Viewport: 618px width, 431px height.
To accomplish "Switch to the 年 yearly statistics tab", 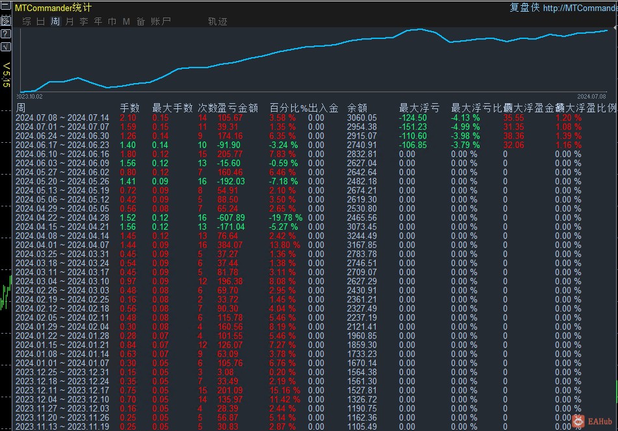I will (98, 21).
